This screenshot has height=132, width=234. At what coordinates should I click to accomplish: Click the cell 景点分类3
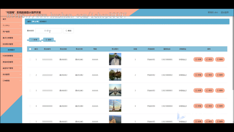tap(79, 91)
